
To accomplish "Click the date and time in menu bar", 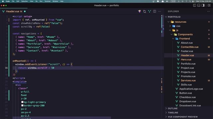I will point(203,1).
